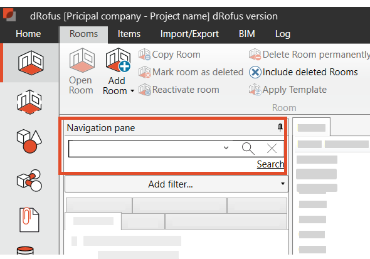The width and height of the screenshot is (370, 259).
Task: Click Reactivate room in ribbon
Action: pos(179,90)
